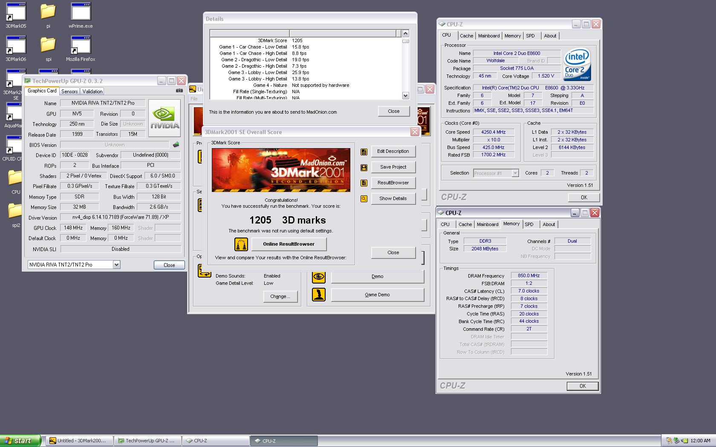The image size is (716, 447).
Task: Open the spi2 folder on desktop
Action: [16, 215]
